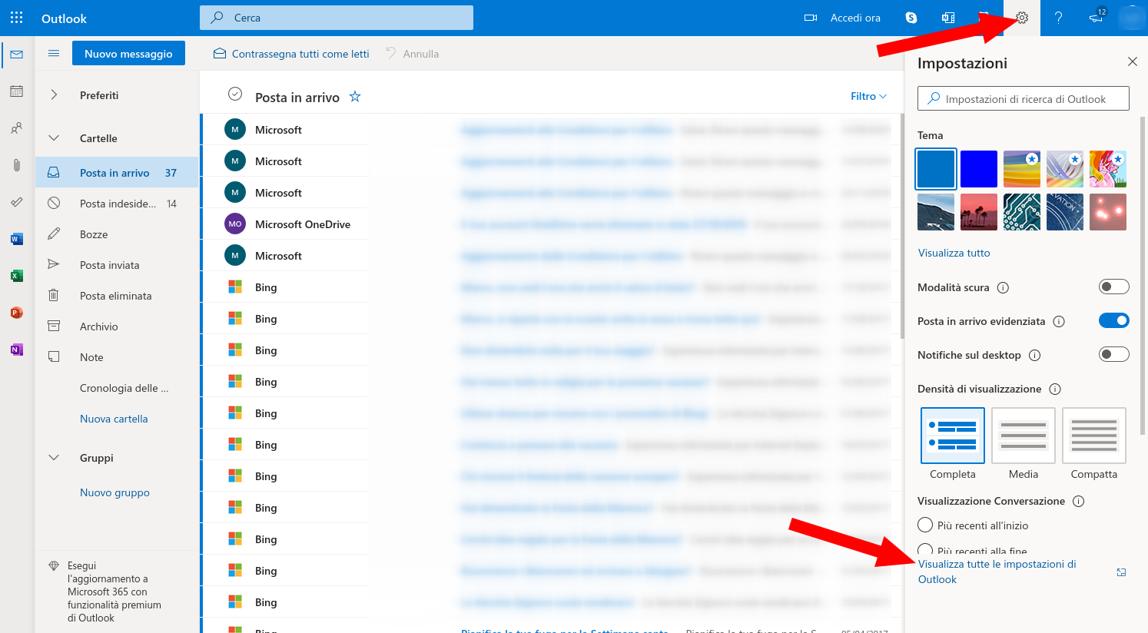The image size is (1148, 633).
Task: Launch PowerPoint from the left rail
Action: pyautogui.click(x=17, y=313)
